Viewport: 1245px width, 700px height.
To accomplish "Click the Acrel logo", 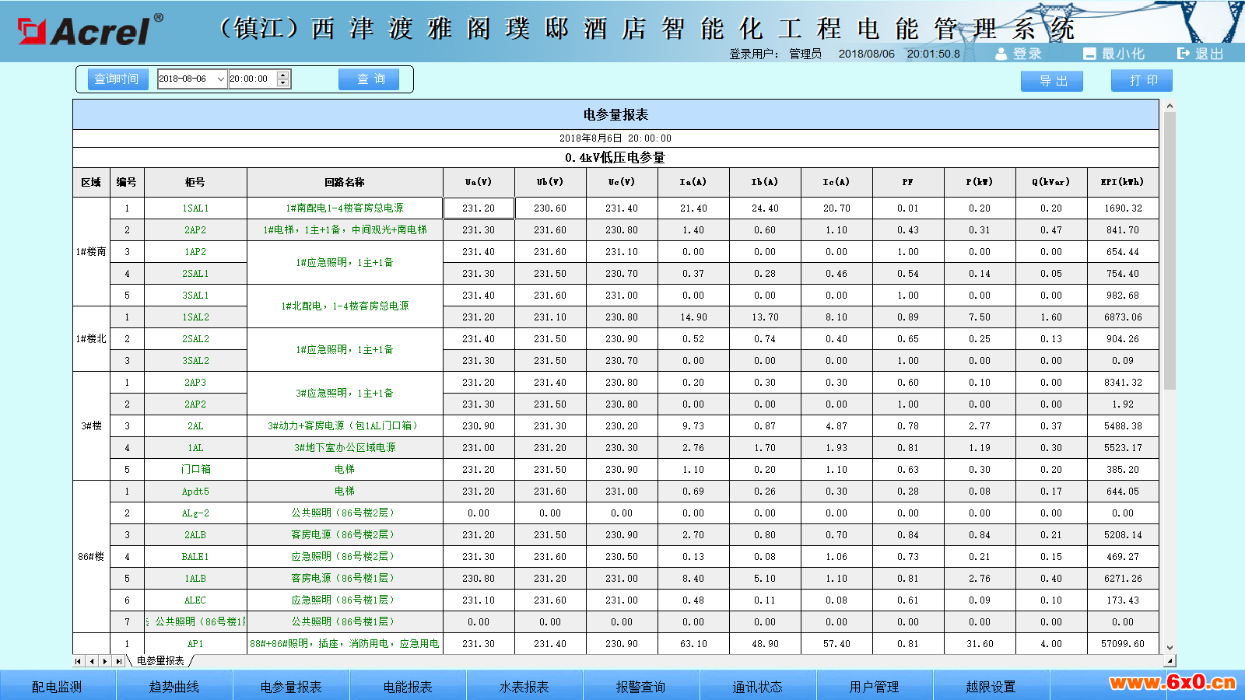I will (x=89, y=30).
